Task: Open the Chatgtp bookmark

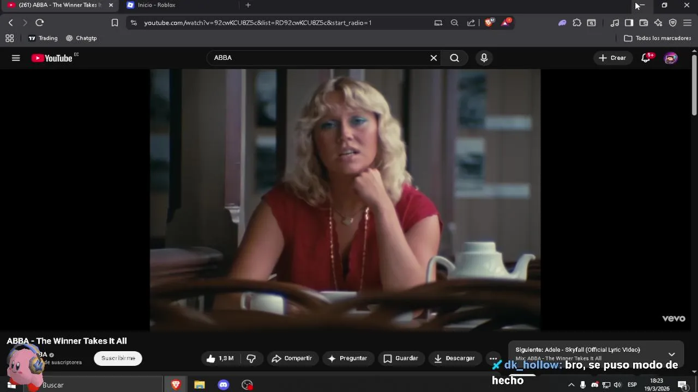Action: pyautogui.click(x=81, y=38)
